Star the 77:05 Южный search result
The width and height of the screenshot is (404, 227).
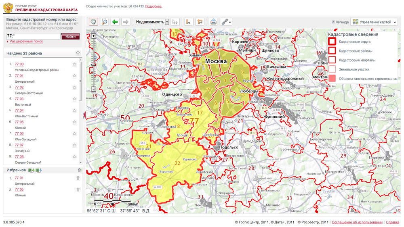(74, 122)
